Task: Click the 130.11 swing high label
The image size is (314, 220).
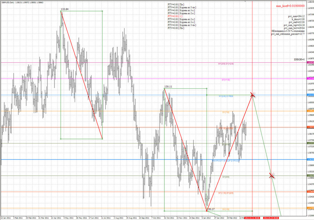Action: pyautogui.click(x=168, y=87)
